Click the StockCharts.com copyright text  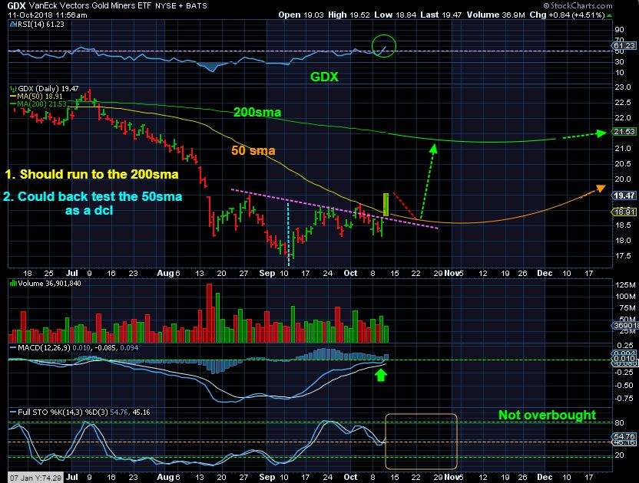click(578, 5)
